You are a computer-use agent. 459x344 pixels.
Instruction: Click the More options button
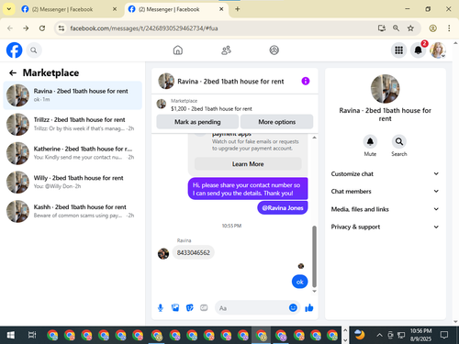point(276,122)
